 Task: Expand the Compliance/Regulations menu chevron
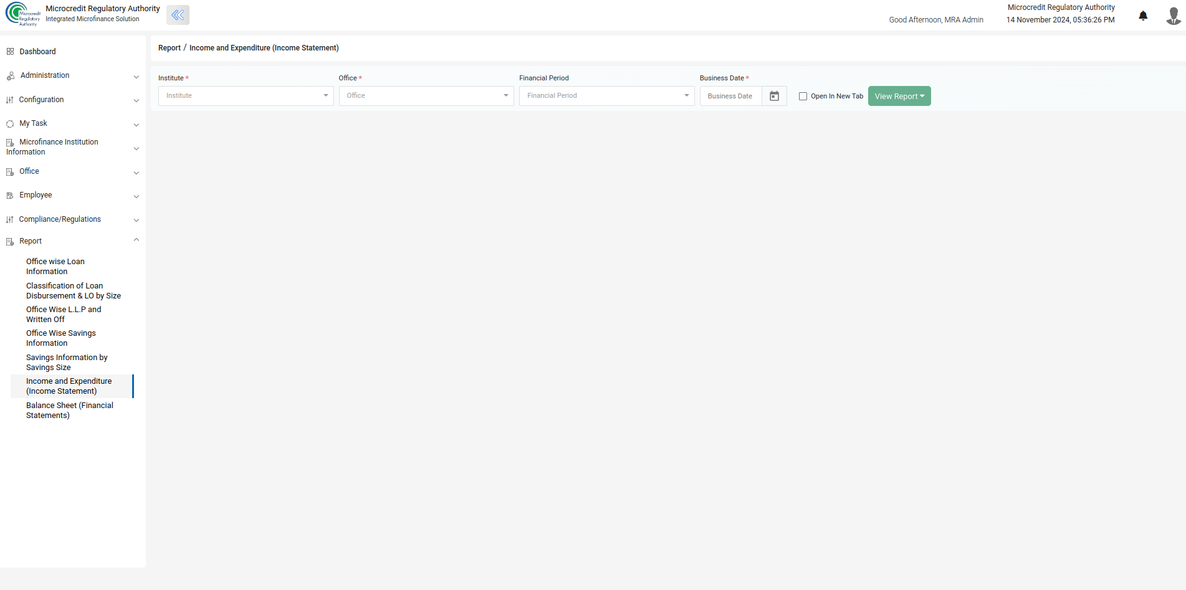[x=136, y=220]
